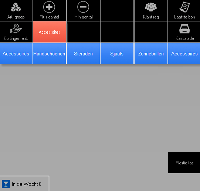Choose the Sieraden category
Screen dimensions: 200x191
pos(83,54)
